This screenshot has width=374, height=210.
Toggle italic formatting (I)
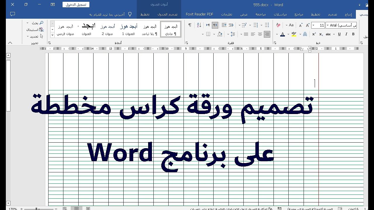click(346, 34)
